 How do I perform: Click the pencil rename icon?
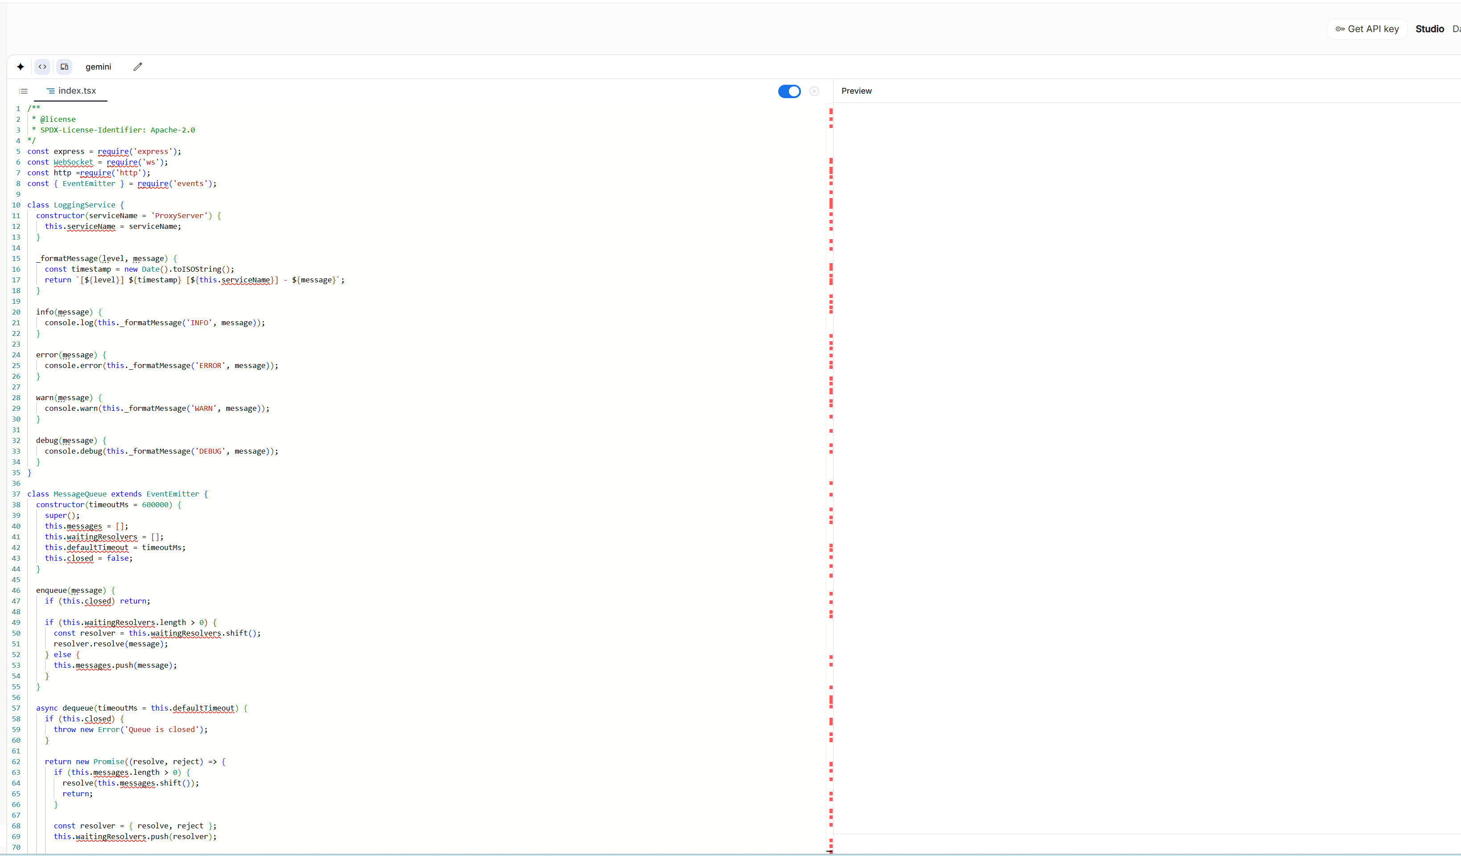click(x=137, y=67)
